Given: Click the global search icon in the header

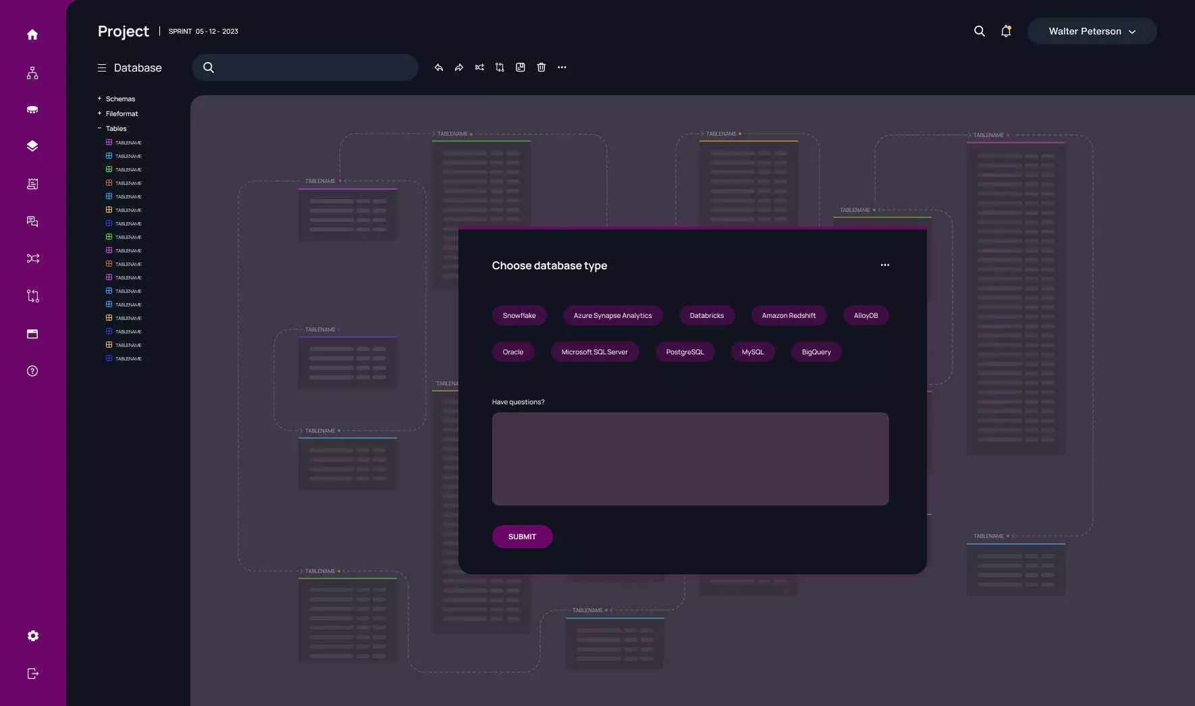Looking at the screenshot, I should tap(979, 31).
